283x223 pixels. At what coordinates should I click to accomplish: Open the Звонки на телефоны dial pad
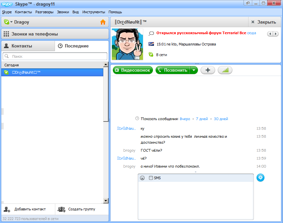pyautogui.click(x=55, y=34)
